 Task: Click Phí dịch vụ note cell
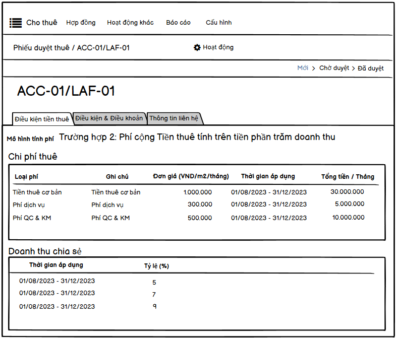(107, 205)
